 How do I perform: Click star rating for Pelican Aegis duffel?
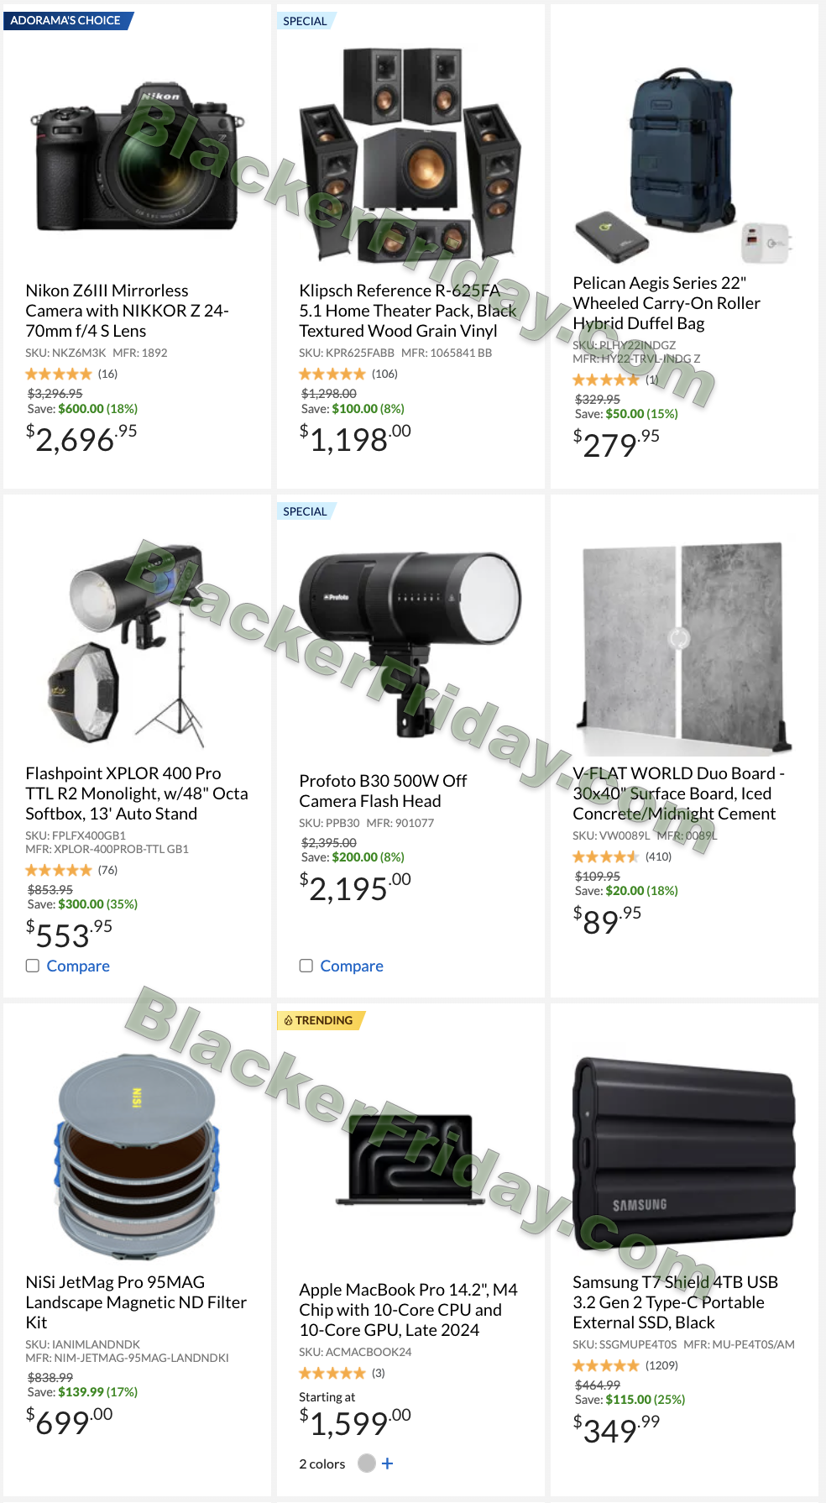pyautogui.click(x=606, y=380)
